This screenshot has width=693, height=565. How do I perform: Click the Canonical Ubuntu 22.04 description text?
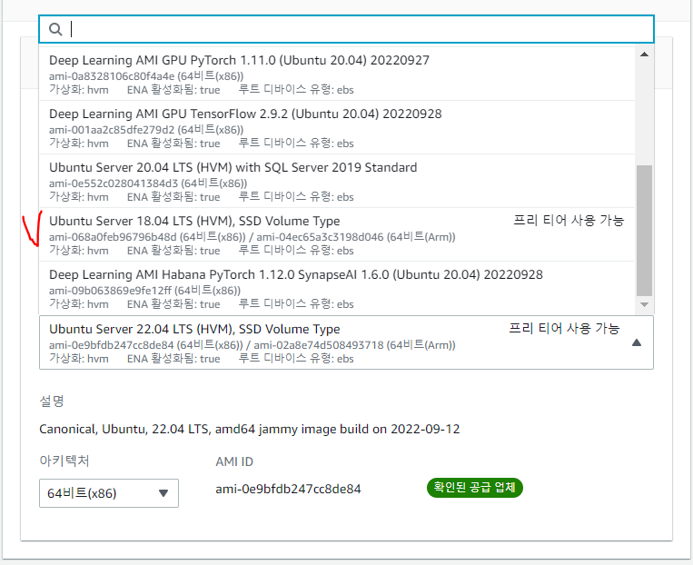(250, 430)
